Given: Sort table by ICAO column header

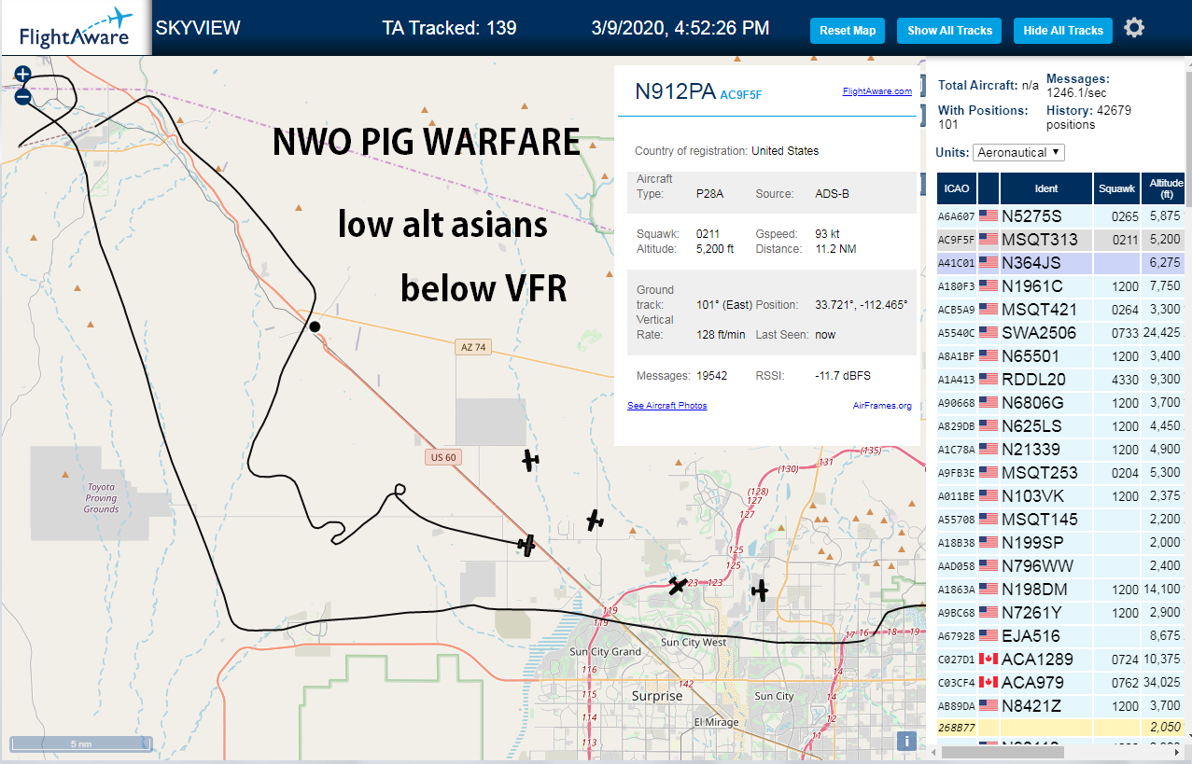Looking at the screenshot, I should click(957, 188).
